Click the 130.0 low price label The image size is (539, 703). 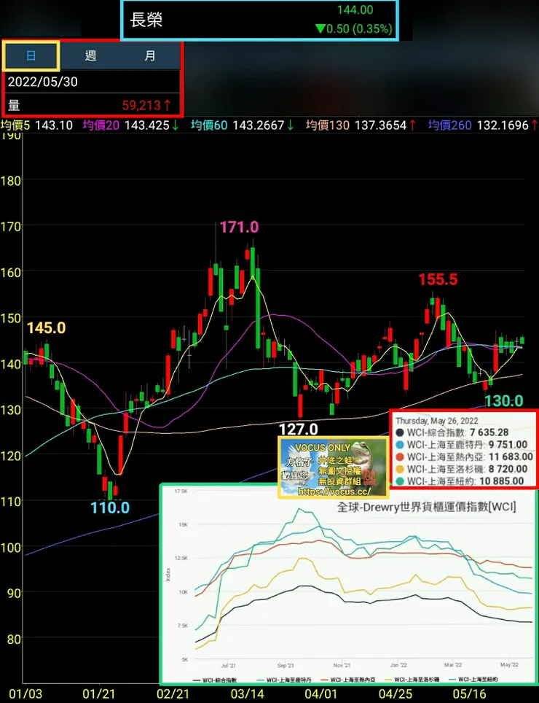[x=503, y=401]
